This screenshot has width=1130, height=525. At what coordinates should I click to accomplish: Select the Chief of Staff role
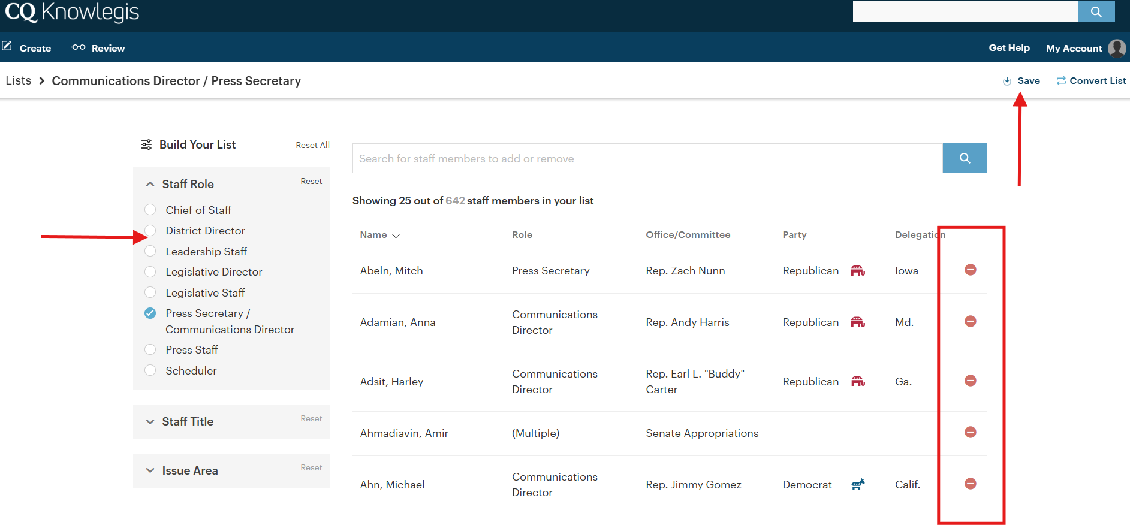click(150, 210)
